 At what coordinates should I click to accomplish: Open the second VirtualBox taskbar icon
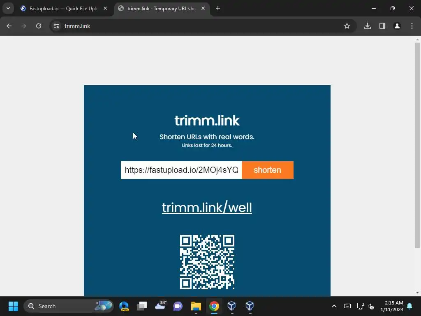(x=250, y=306)
